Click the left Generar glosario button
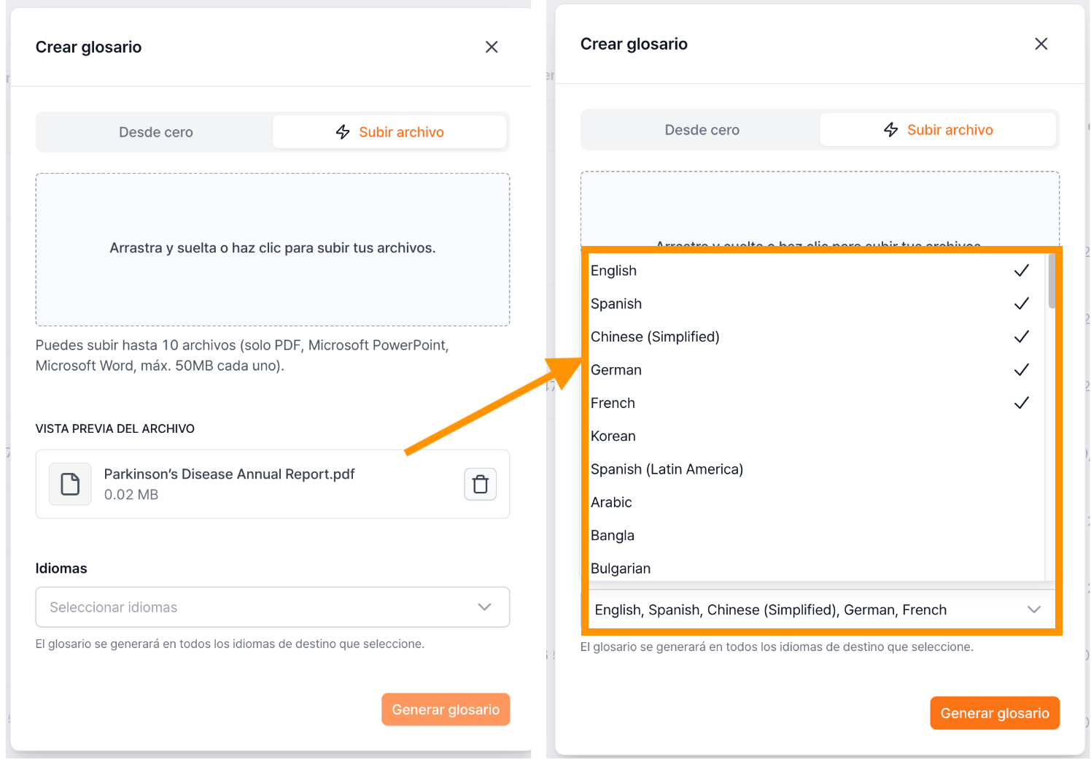This screenshot has width=1091, height=759. pos(446,709)
